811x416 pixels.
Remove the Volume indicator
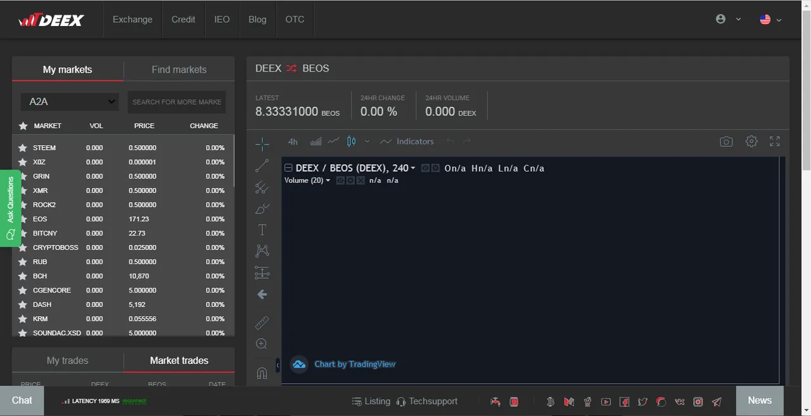click(361, 180)
